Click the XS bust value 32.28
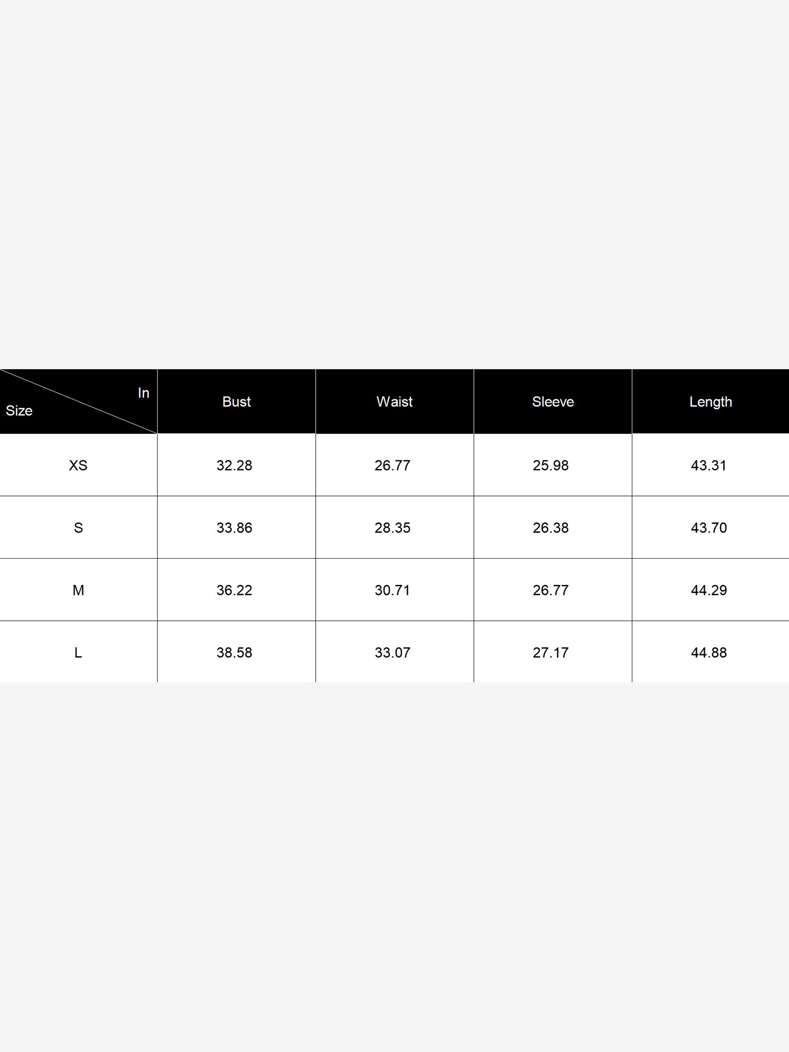This screenshot has width=789, height=1052. [x=235, y=466]
